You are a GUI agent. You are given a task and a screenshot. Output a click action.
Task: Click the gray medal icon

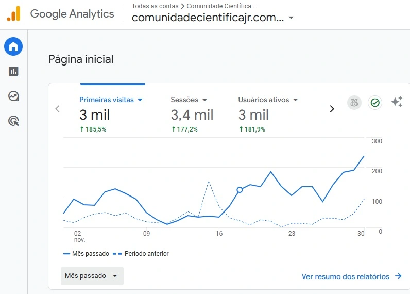click(354, 103)
